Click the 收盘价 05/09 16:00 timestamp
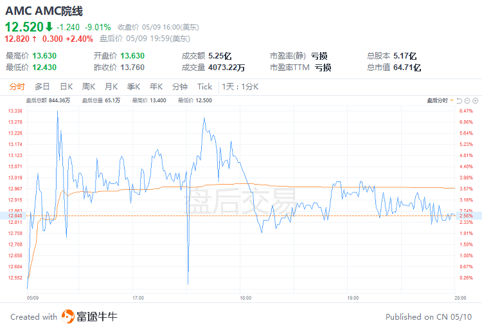Viewport: 482px width, 330px height. point(158,28)
